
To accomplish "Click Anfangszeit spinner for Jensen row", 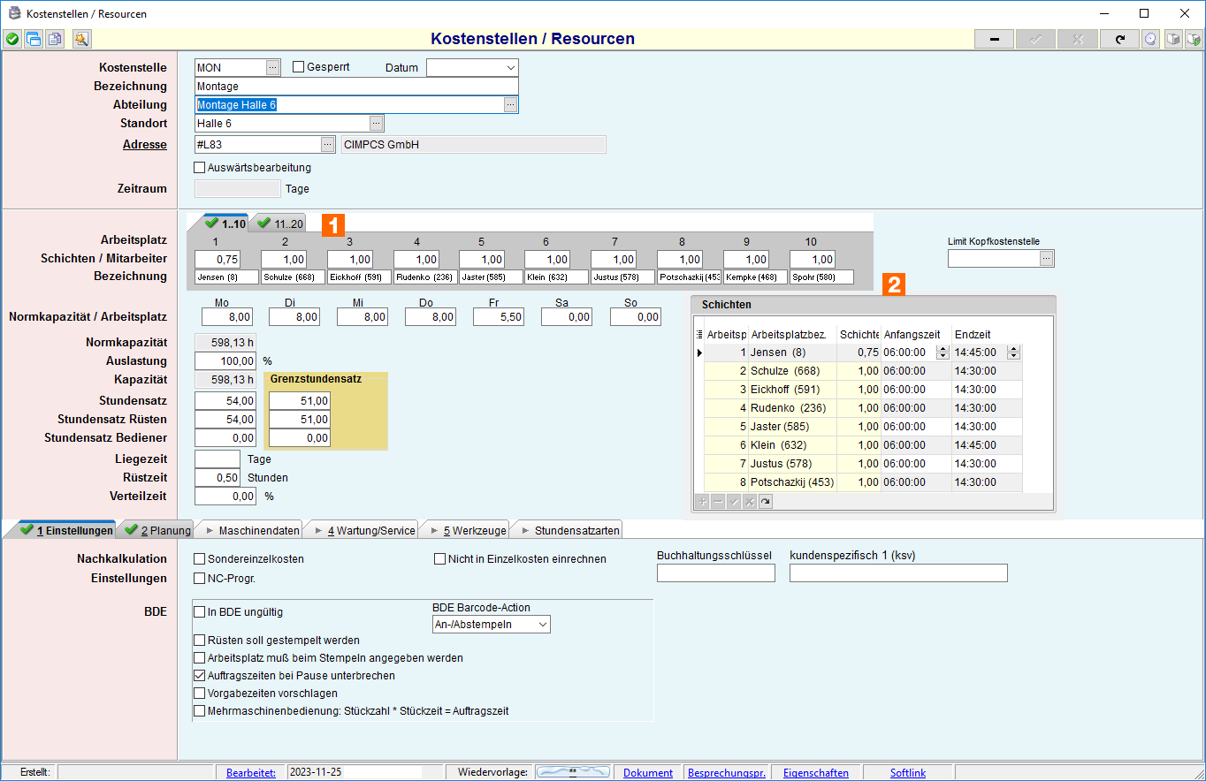I will (x=943, y=352).
